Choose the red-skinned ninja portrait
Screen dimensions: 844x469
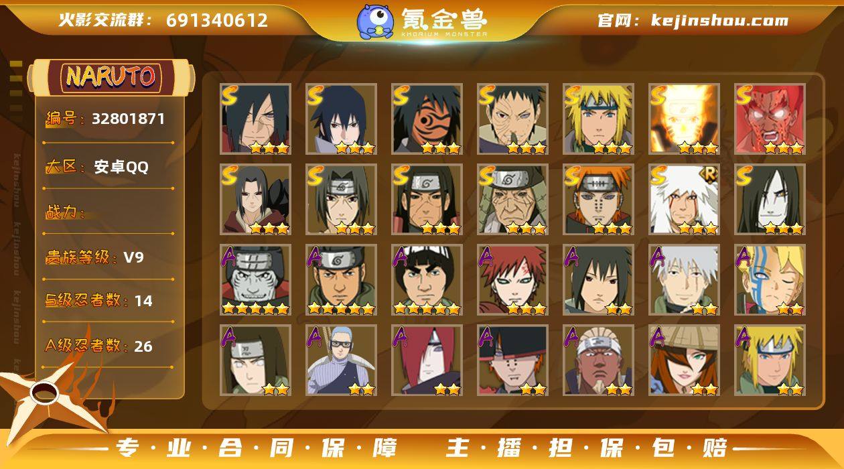[770, 119]
